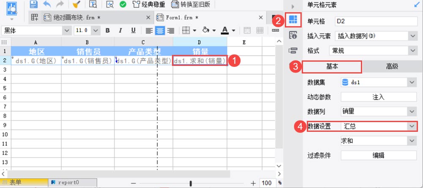This screenshot has height=188, width=423.
Task: Click the format painter brush icon
Action: pos(77,4)
